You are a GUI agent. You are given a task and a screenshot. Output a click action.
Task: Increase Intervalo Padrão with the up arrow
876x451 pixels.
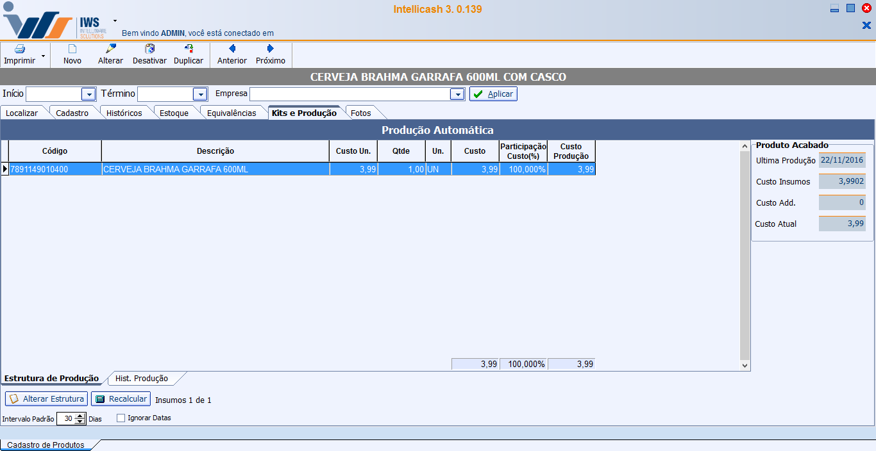pos(80,416)
